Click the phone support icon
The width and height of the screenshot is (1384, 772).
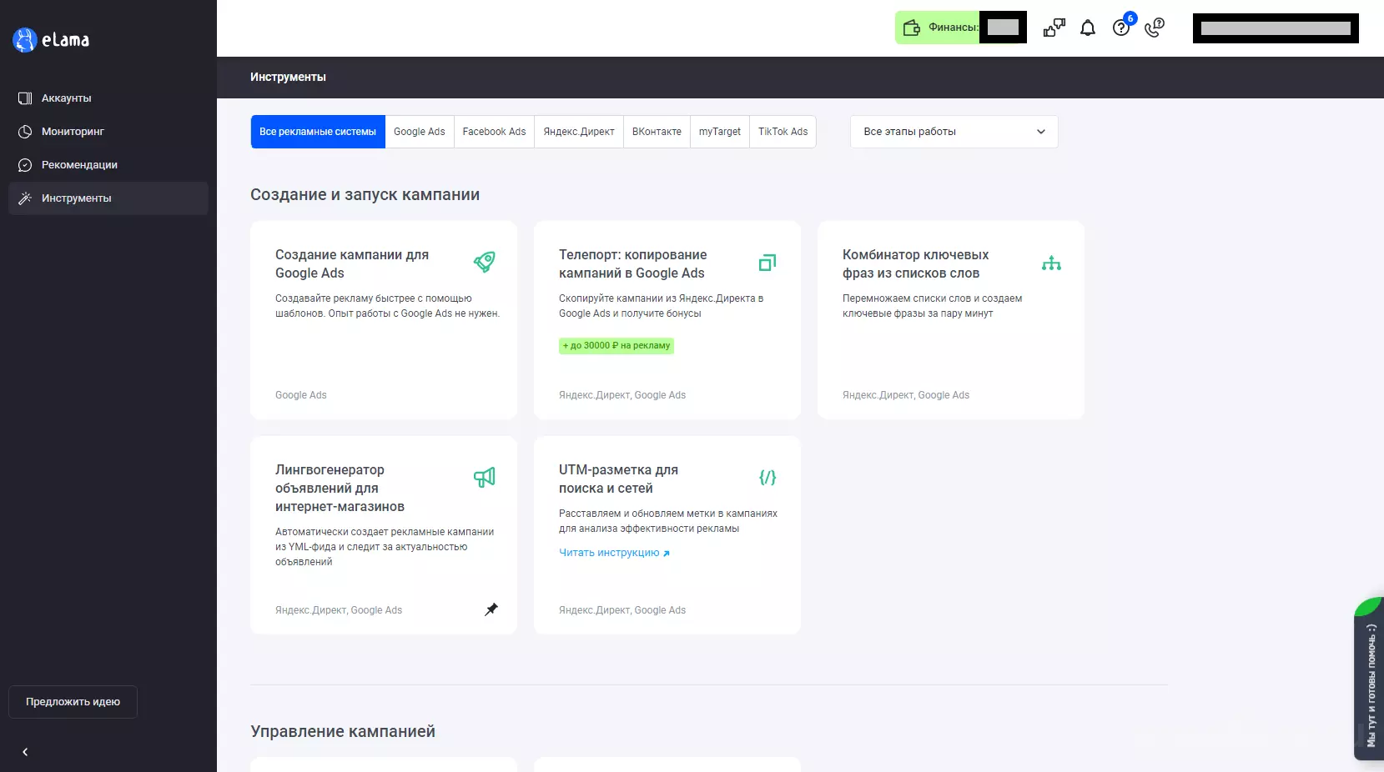(x=1155, y=28)
